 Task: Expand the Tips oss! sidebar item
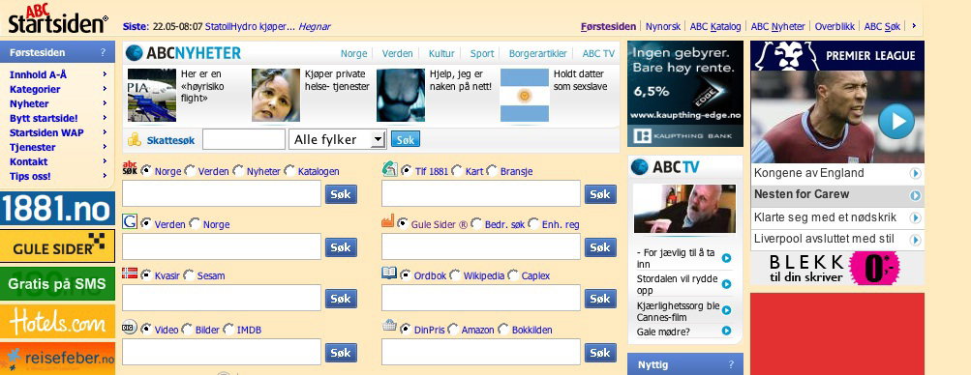coord(105,176)
